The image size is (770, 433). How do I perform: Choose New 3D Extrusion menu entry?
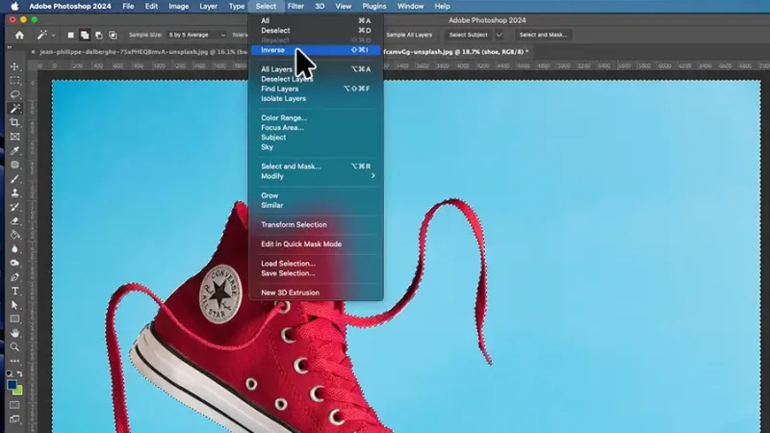click(317, 293)
